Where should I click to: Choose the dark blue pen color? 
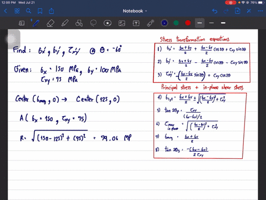point(165,23)
